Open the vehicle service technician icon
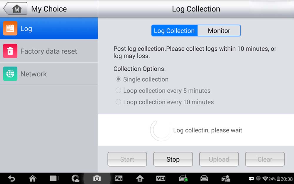Viewport: 294px width, 184px height. point(225,178)
